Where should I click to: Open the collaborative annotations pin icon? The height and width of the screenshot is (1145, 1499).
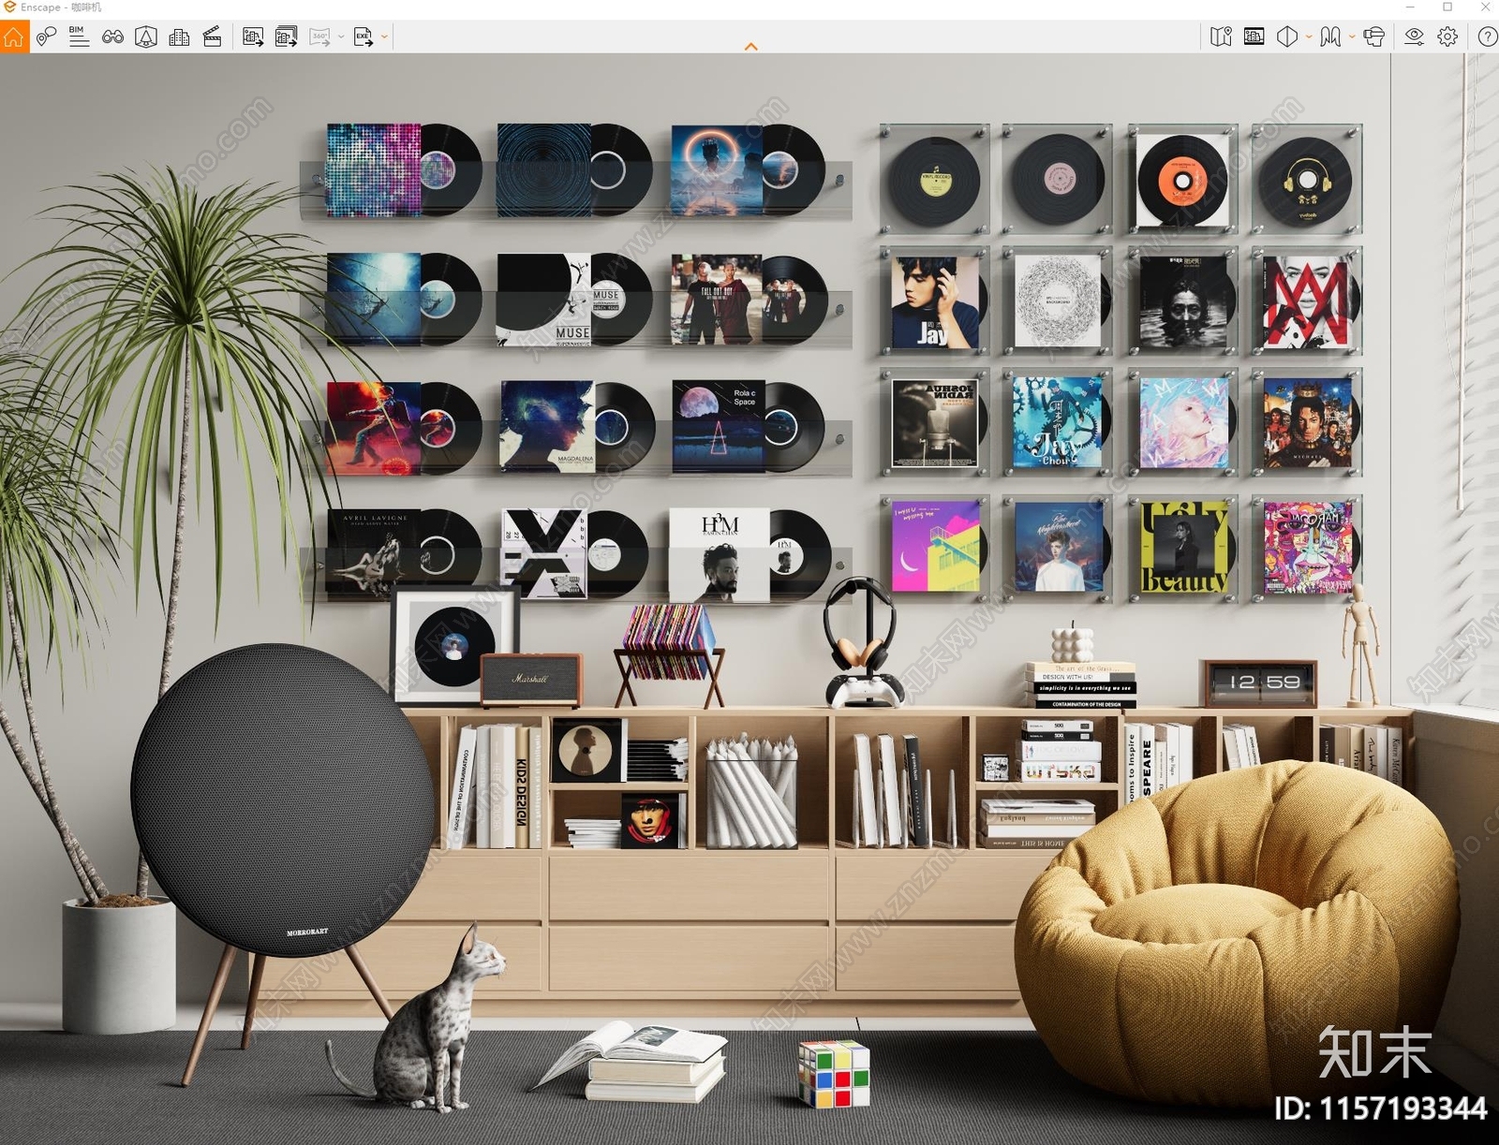[46, 37]
